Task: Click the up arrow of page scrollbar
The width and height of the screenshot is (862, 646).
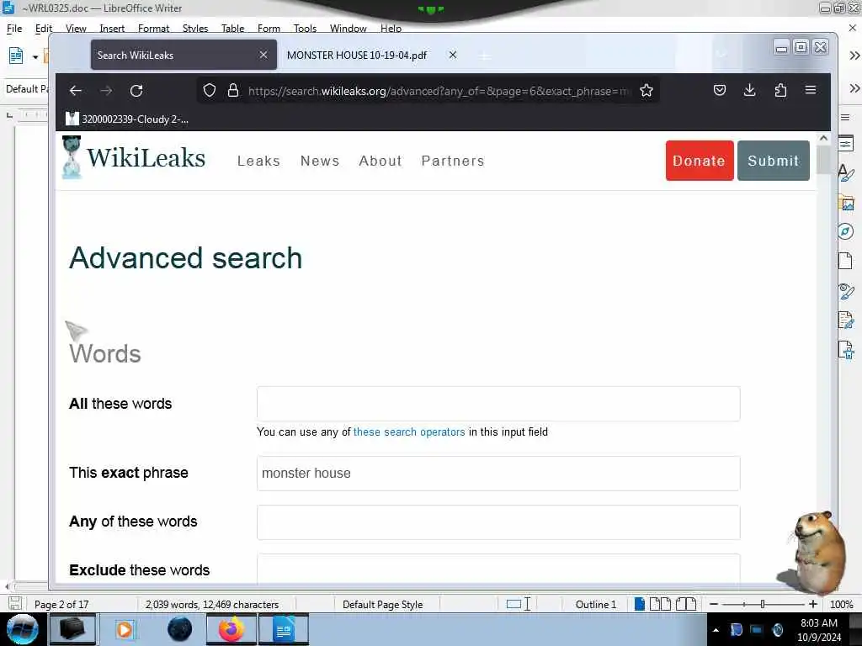Action: tap(823, 138)
